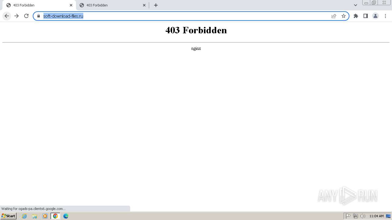Open the Windows Start menu
The height and width of the screenshot is (220, 392).
tap(9, 216)
